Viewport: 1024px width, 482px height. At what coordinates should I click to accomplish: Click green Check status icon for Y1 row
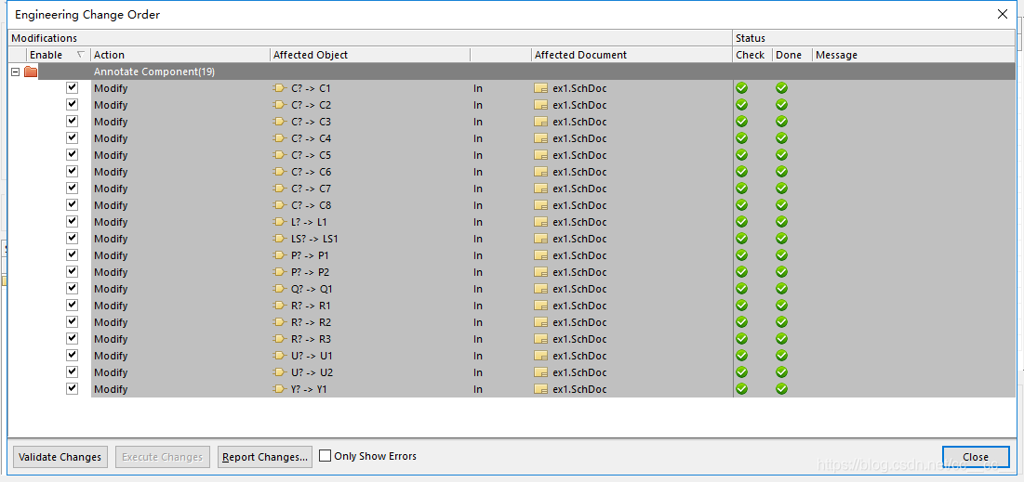(x=741, y=389)
